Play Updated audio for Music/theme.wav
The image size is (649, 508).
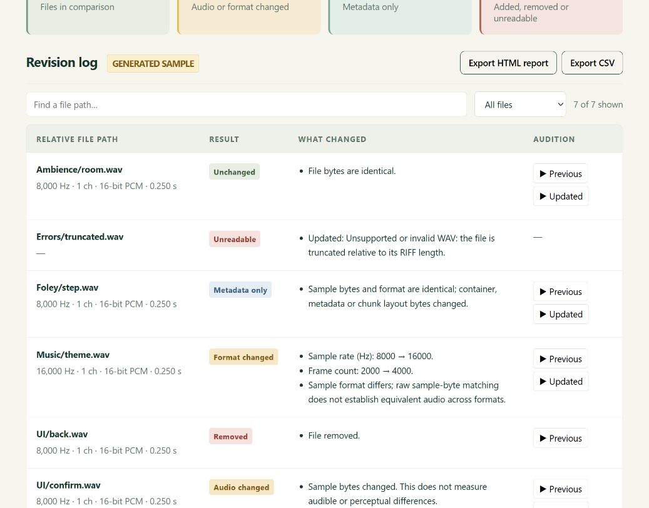click(x=561, y=381)
